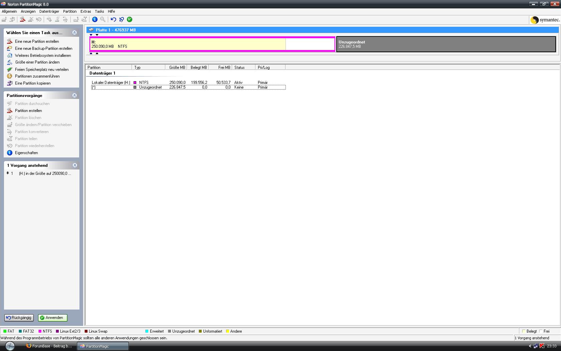
Task: Click 'Partition teilen' operation icon
Action: click(10, 139)
